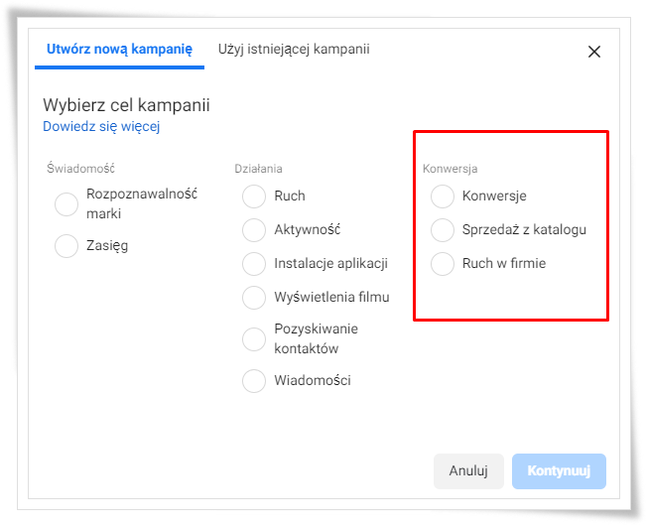This screenshot has width=646, height=525.
Task: Select the Instalacje aplikacji radio button
Action: [254, 264]
